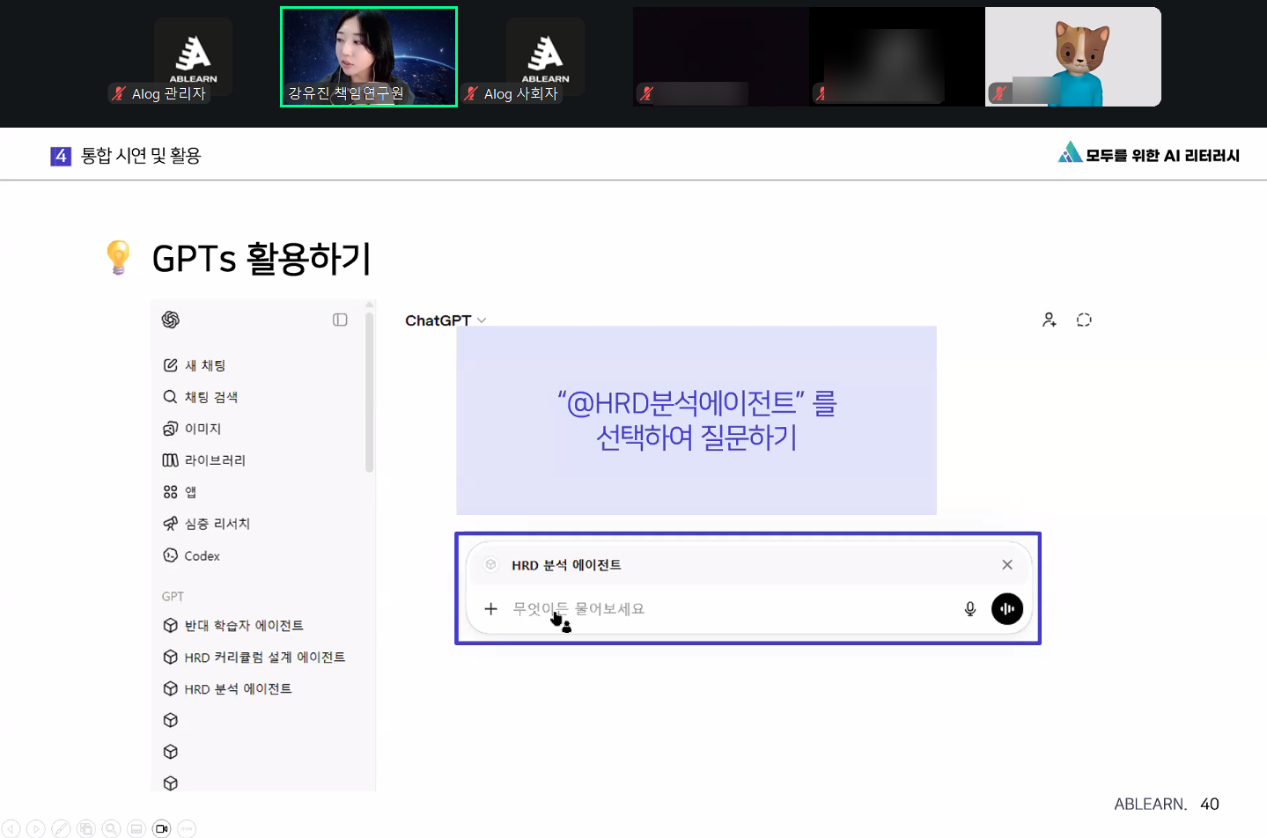
Task: Click the muted mic icon on Alog 관리자
Action: [119, 93]
